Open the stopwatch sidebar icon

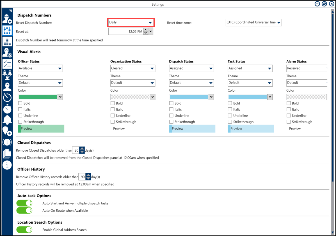pyautogui.click(x=7, y=108)
